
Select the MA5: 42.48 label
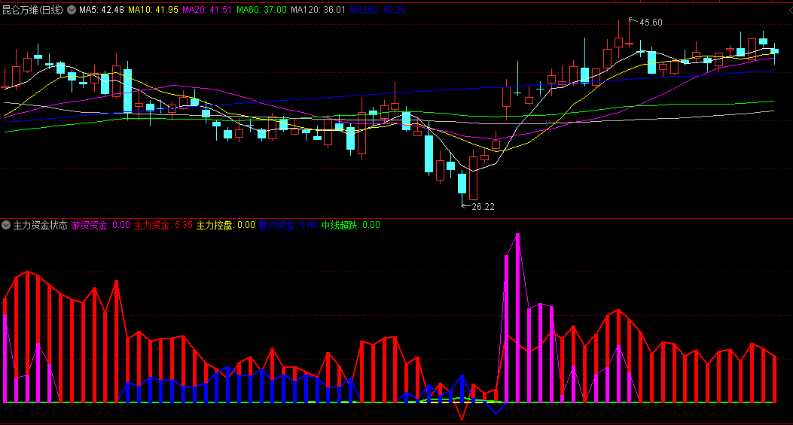click(x=102, y=10)
